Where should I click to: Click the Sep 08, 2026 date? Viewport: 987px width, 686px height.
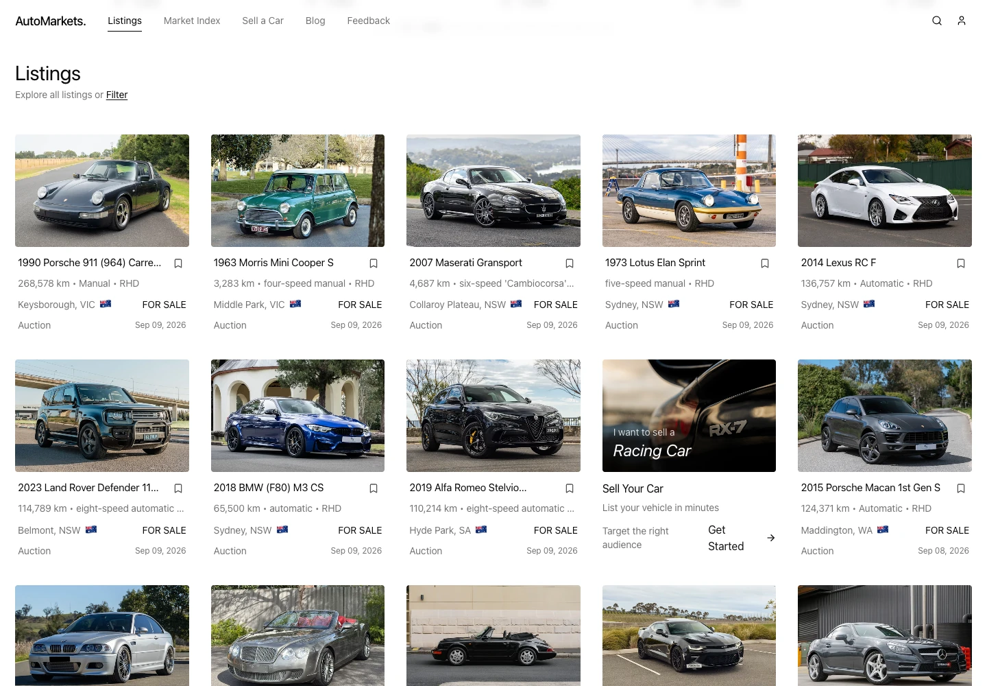[943, 550]
